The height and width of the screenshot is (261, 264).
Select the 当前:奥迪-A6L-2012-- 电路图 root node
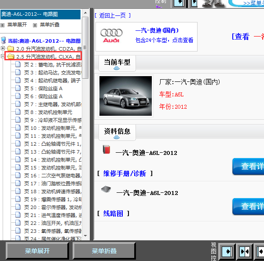point(44,41)
